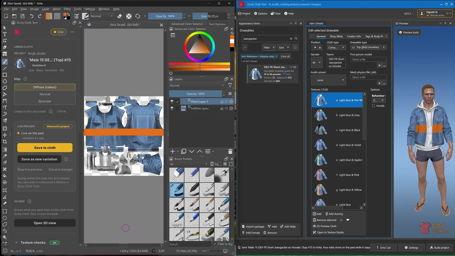Open Krita blending mode Normal dropdown in toolbar
455x256 pixels.
[x=102, y=16]
